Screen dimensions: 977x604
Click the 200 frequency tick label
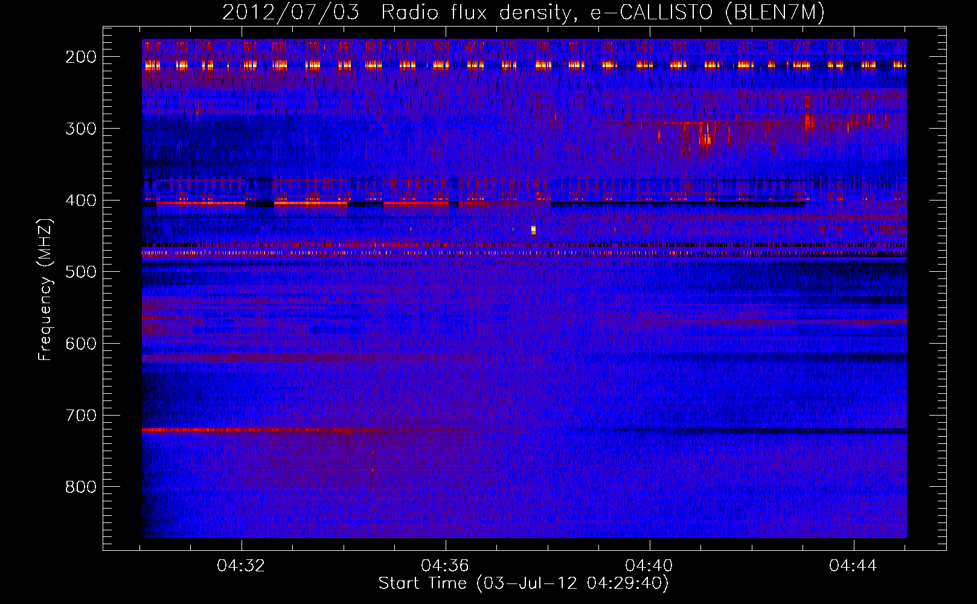tap(81, 57)
